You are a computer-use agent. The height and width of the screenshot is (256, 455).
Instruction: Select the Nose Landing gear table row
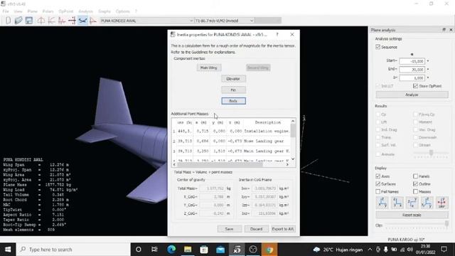pyautogui.click(x=231, y=141)
